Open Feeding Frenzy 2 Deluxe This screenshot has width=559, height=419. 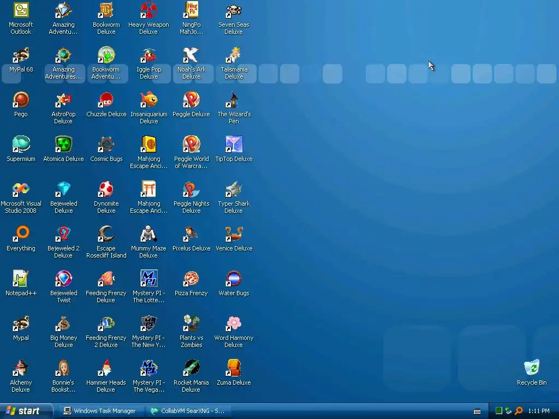(106, 324)
